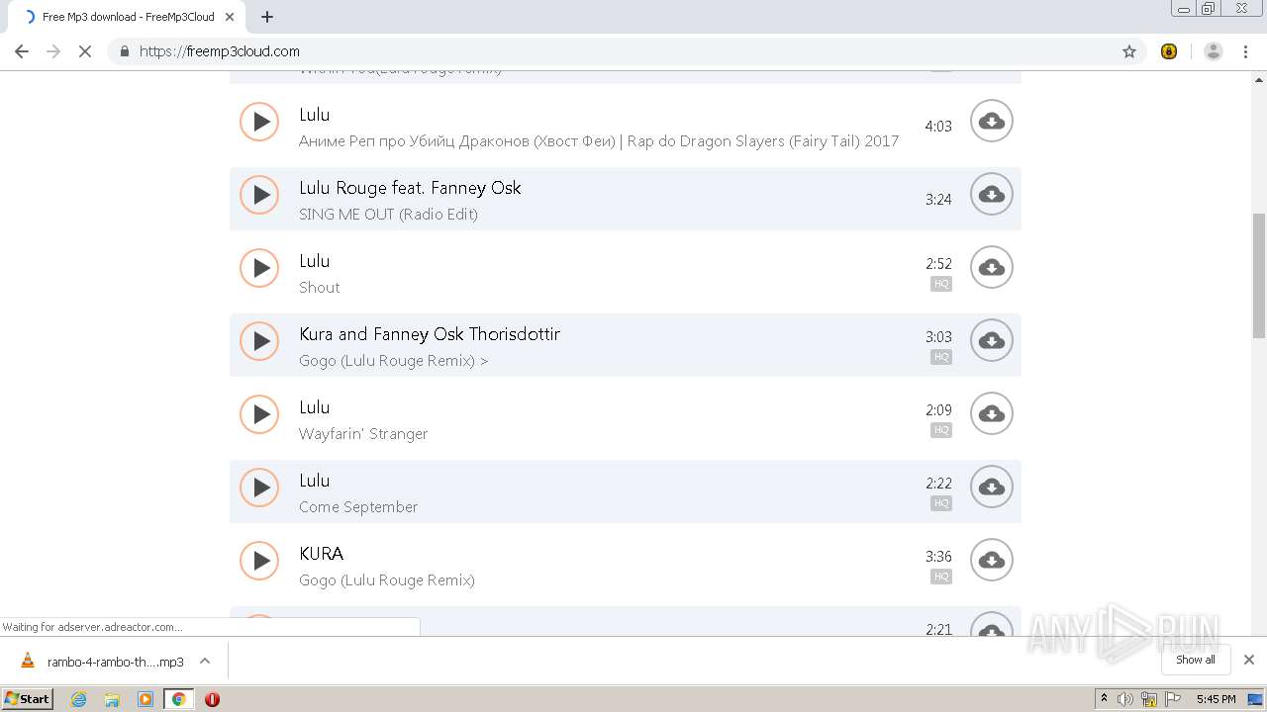Select the KURA artist title
Screen dimensions: 1267x712
321,554
